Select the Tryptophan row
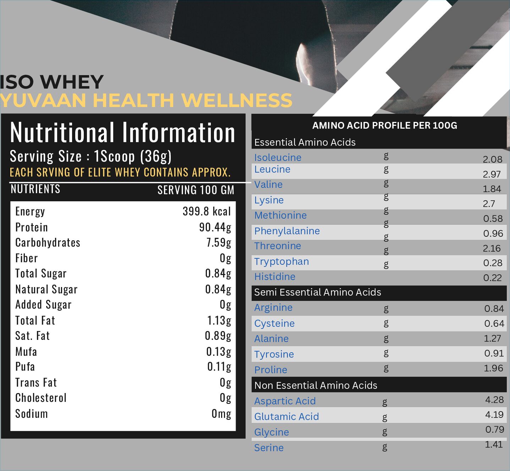The width and height of the screenshot is (510, 471). click(379, 263)
